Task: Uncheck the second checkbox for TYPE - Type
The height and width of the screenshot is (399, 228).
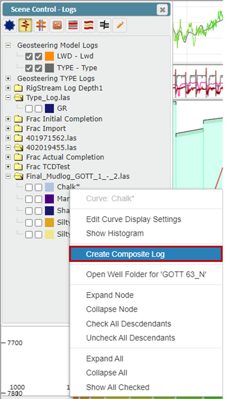Action: (x=39, y=68)
